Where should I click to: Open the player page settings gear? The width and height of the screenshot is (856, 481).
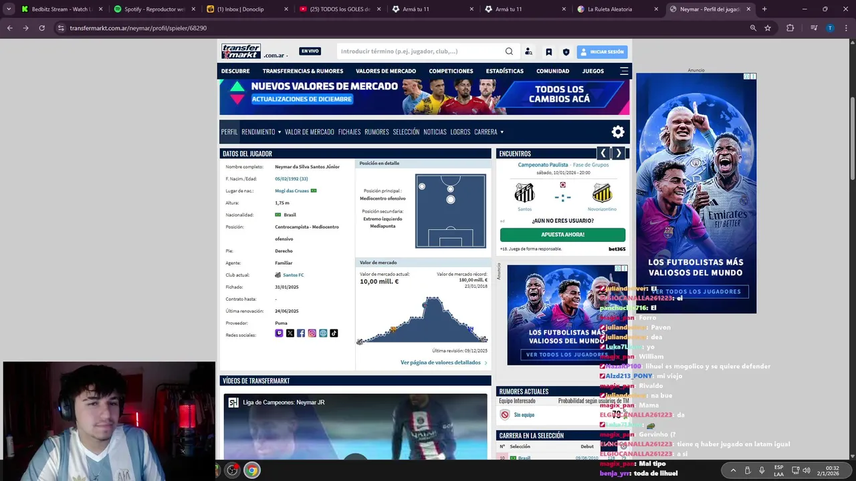[618, 132]
